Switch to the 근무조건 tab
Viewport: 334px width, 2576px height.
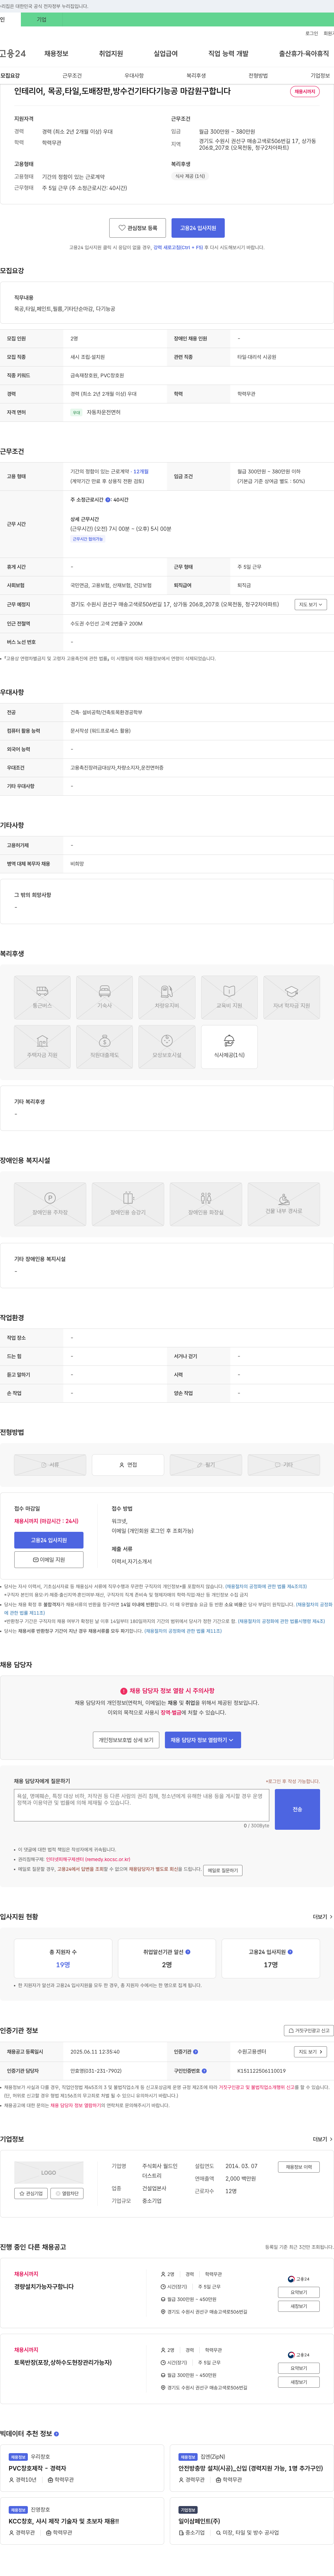click(72, 76)
